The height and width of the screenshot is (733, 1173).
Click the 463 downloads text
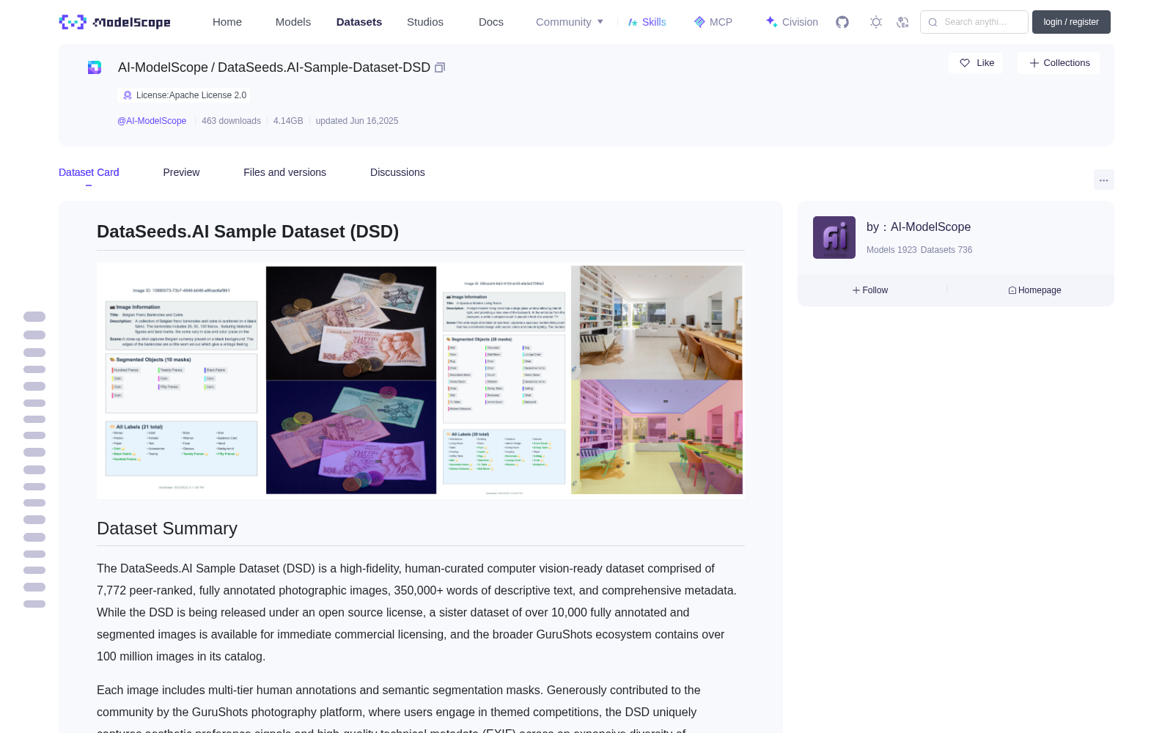point(231,121)
